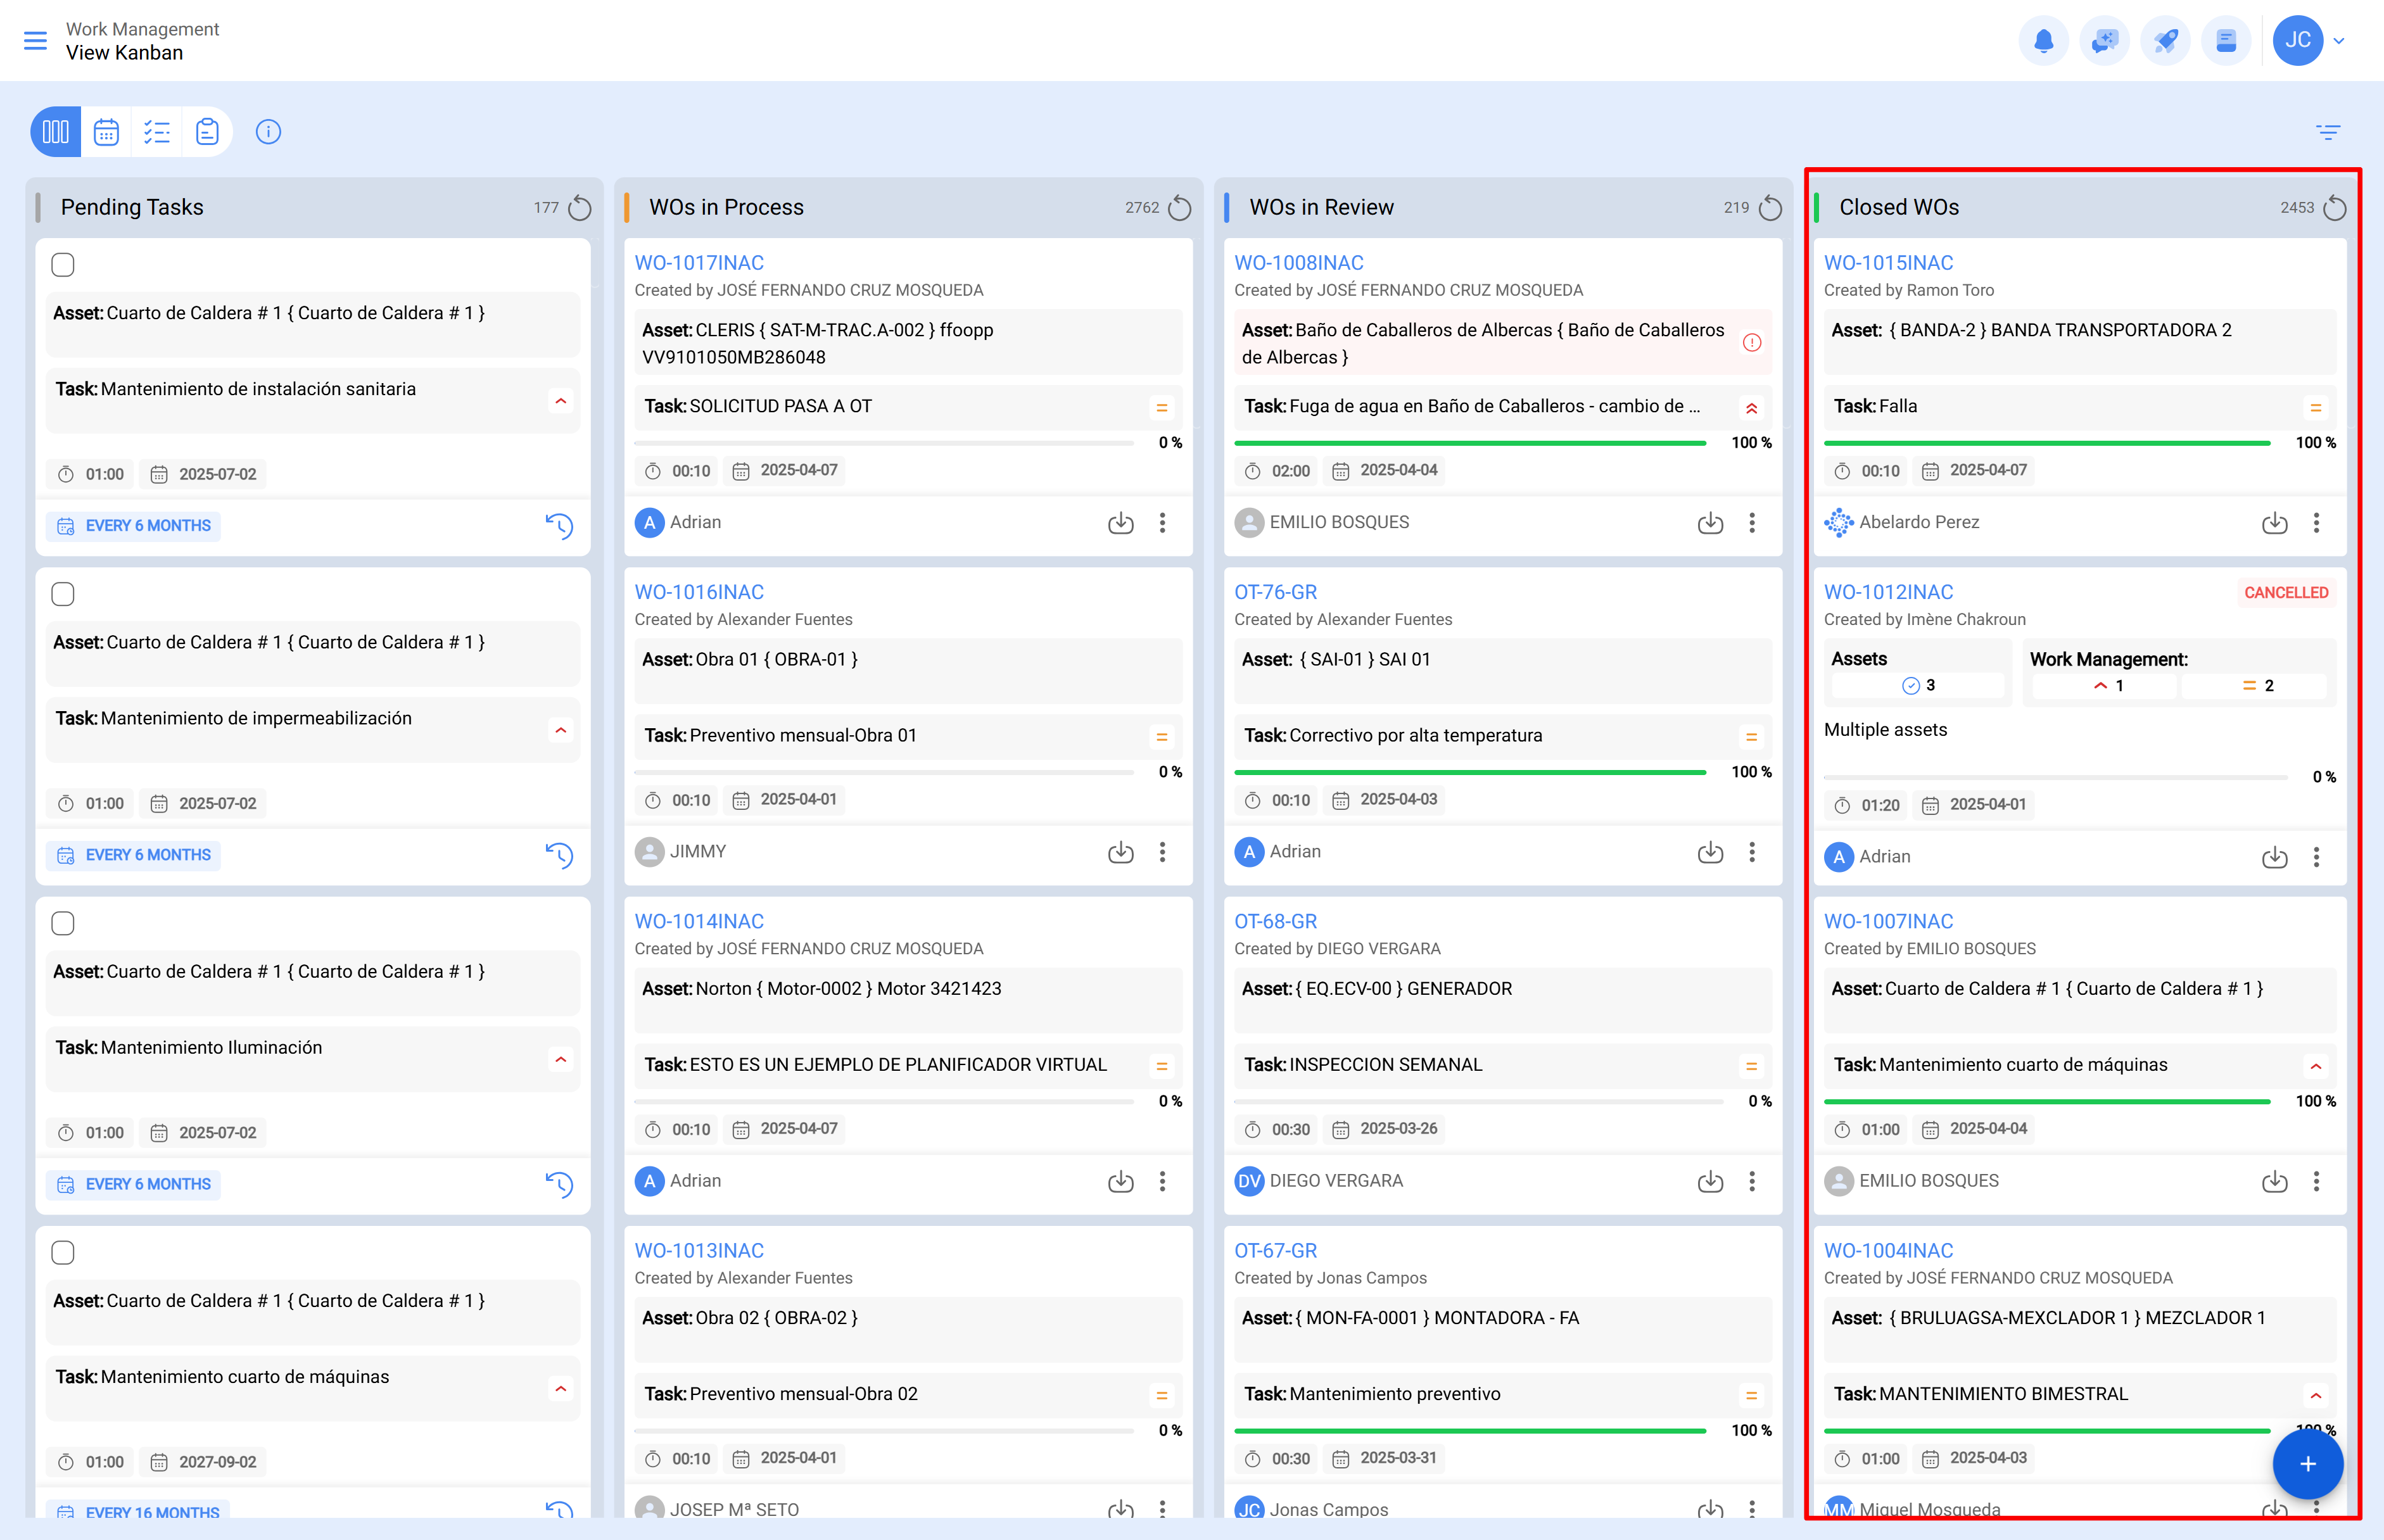2384x1540 pixels.
Task: Open the notes icon in header
Action: click(x=2226, y=41)
